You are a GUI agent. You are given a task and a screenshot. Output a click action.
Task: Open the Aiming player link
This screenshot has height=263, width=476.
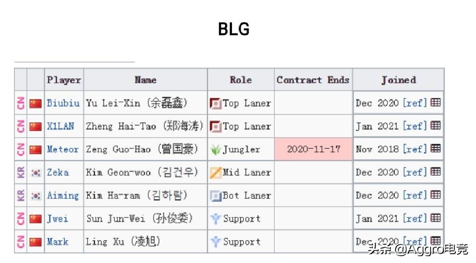point(63,195)
